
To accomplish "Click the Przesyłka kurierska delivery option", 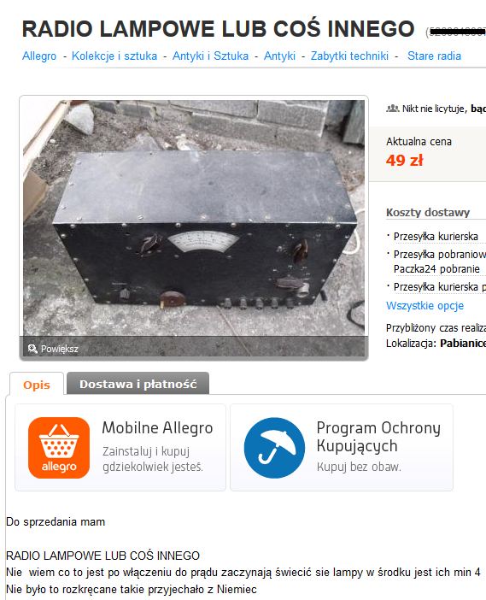I will [436, 237].
